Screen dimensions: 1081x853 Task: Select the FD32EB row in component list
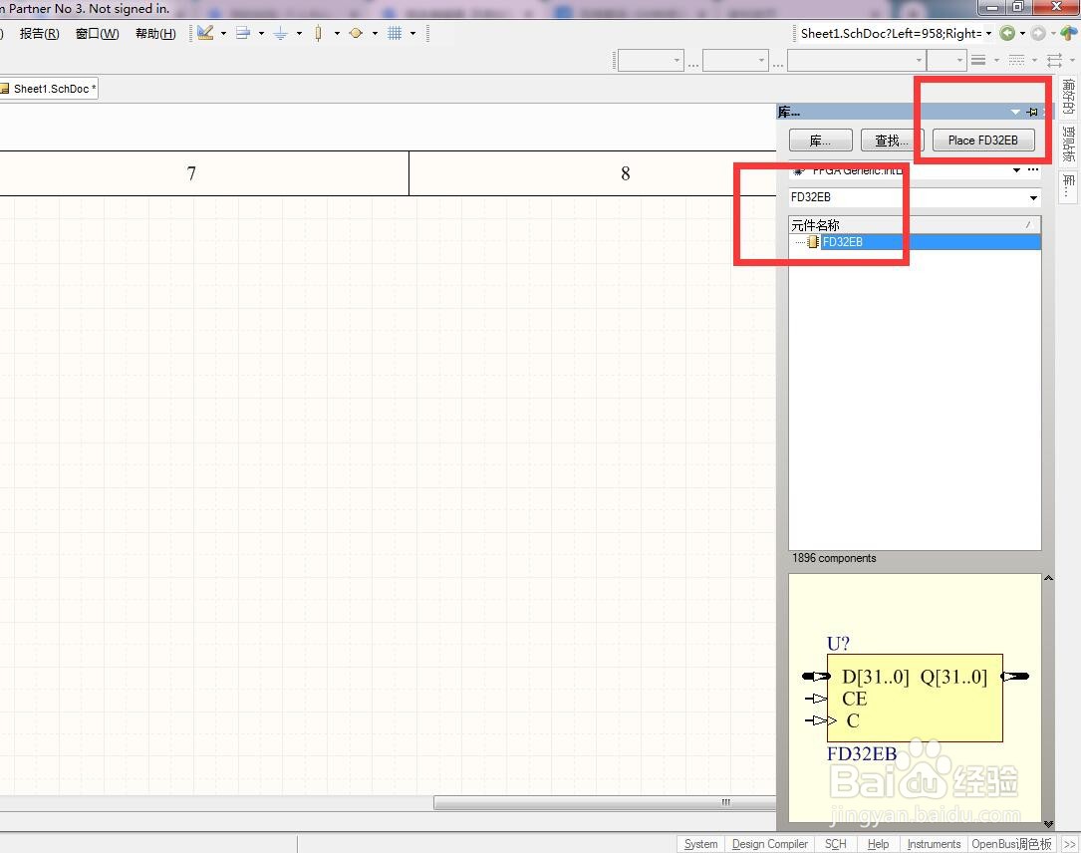tap(915, 242)
